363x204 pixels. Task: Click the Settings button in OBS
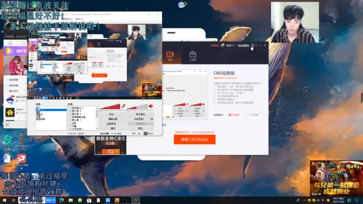click(113, 114)
